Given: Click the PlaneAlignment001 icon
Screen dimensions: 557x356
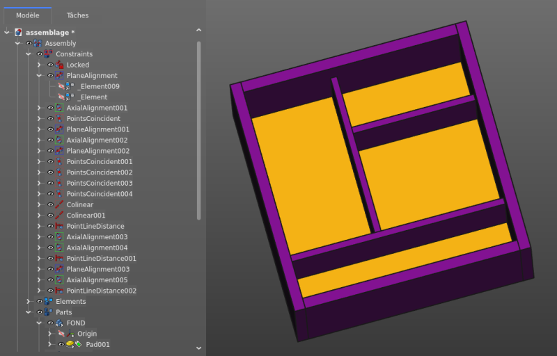Looking at the screenshot, I should click(x=59, y=129).
